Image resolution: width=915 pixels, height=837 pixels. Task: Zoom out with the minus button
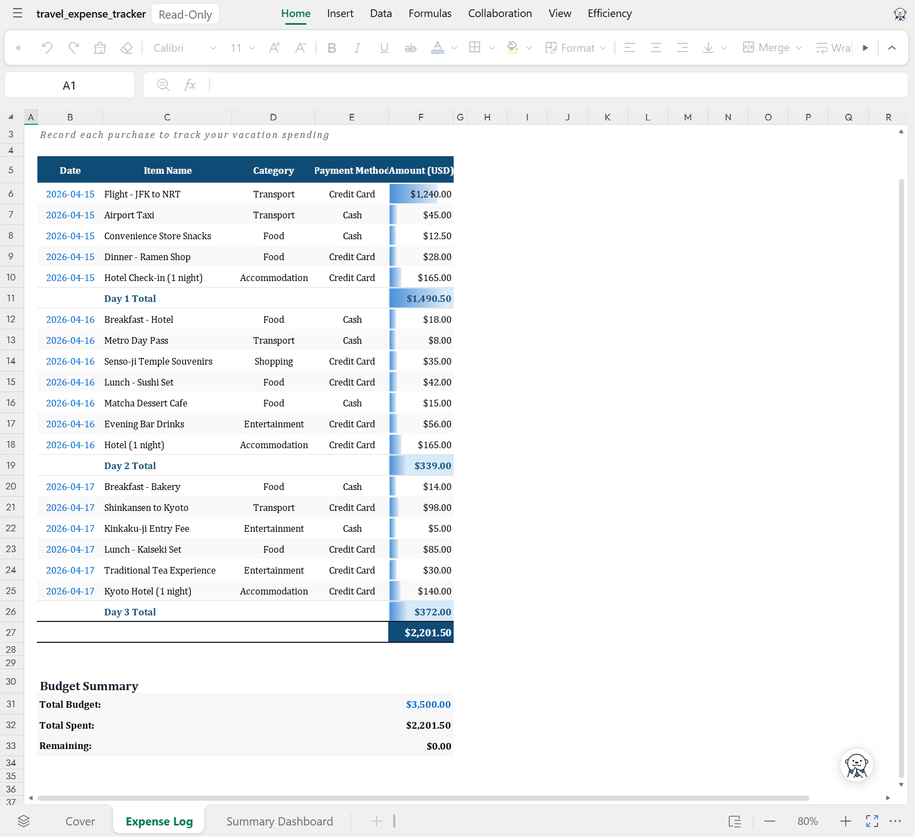tap(770, 821)
